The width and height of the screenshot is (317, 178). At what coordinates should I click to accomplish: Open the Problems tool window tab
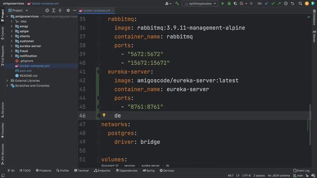[x=44, y=171]
